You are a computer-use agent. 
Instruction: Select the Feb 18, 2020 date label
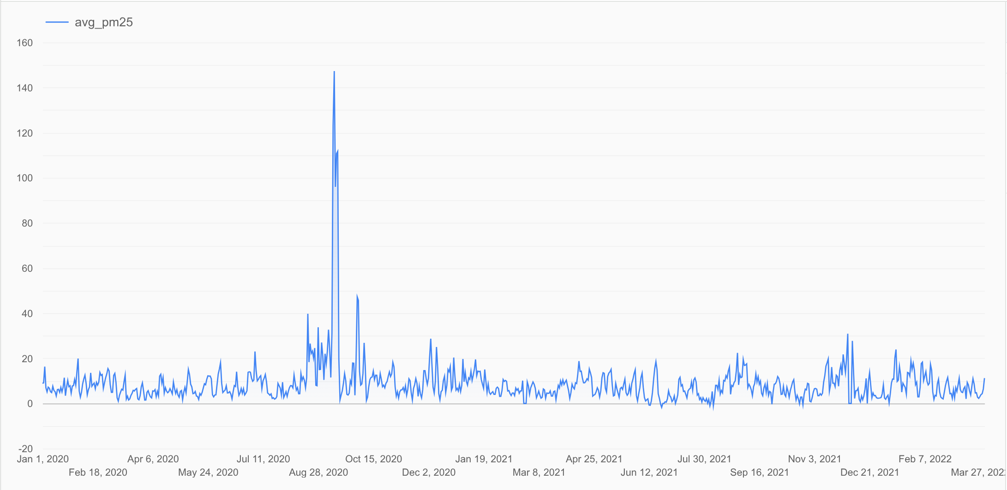(x=98, y=472)
